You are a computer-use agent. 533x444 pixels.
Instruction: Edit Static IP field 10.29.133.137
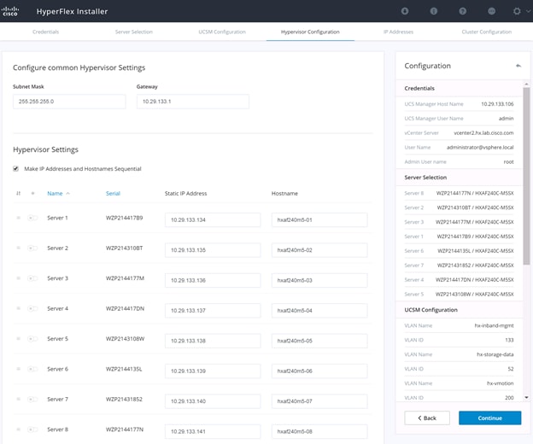click(x=213, y=311)
